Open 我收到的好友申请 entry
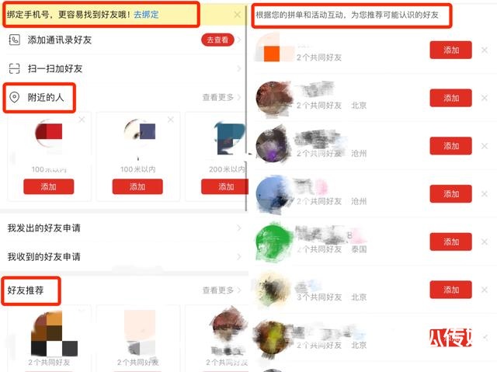Viewport: 497px width, 372px height. click(x=124, y=256)
